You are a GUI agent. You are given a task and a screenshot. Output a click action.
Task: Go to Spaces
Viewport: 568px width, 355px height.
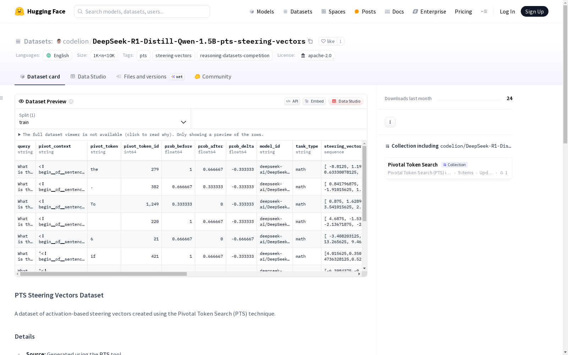tap(333, 11)
